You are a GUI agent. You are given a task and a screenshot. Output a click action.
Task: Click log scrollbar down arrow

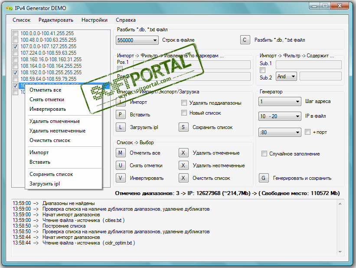[x=340, y=251]
